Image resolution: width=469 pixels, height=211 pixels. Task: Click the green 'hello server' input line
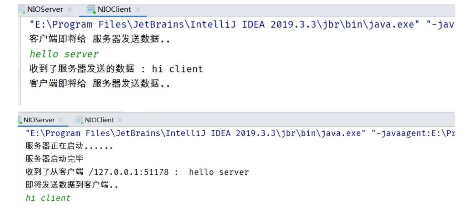pos(64,54)
